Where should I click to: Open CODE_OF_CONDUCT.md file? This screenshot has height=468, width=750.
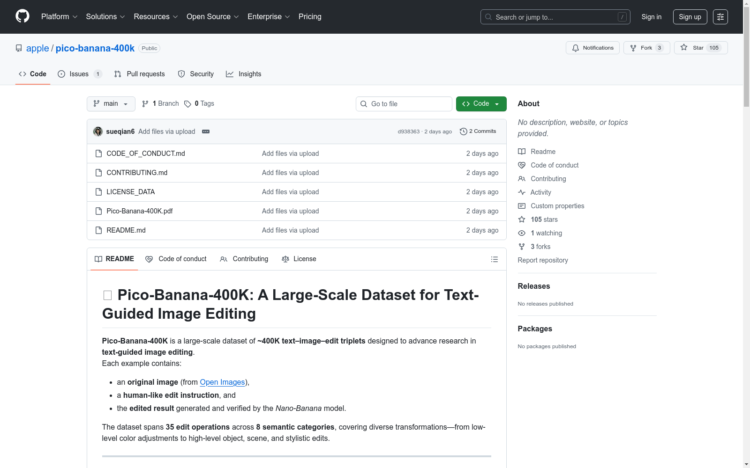(x=146, y=154)
